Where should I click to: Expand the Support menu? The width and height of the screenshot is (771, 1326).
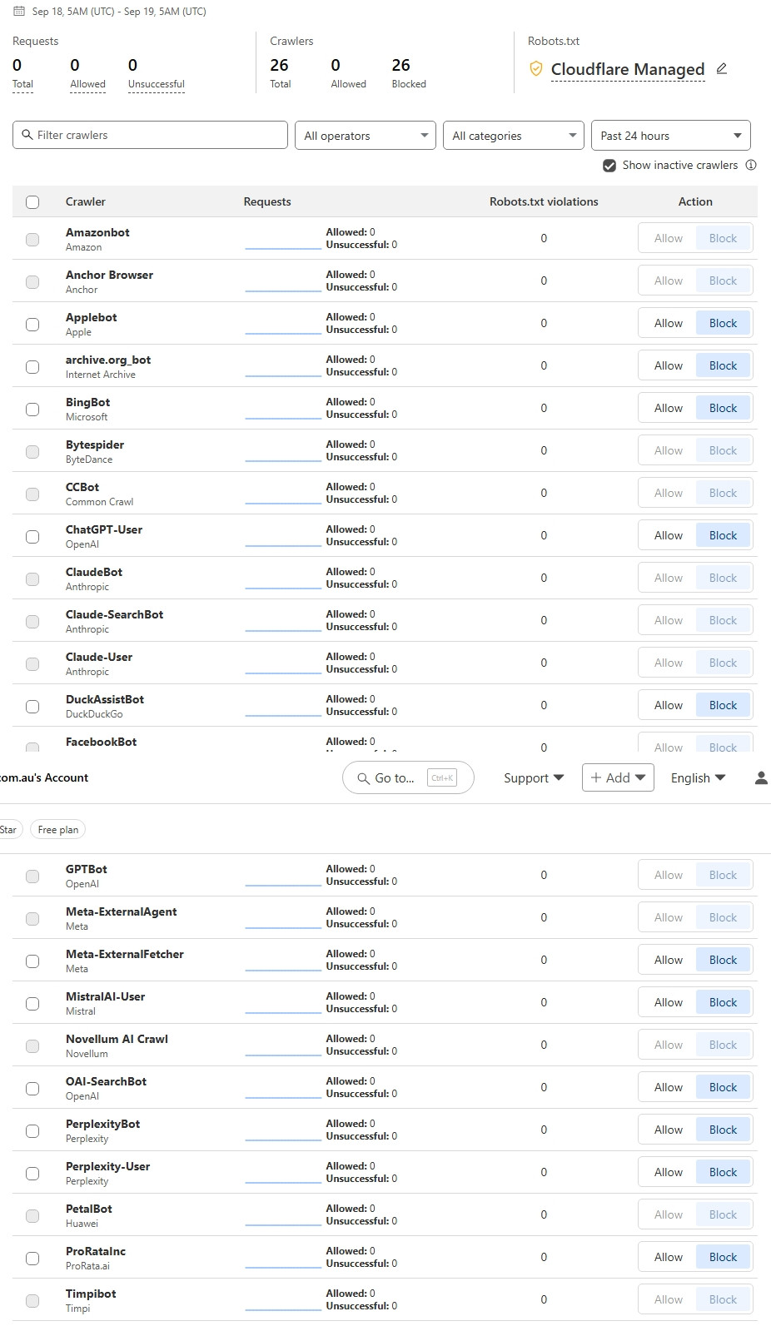tap(534, 777)
